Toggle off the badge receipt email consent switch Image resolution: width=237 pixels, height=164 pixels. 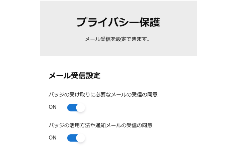coord(76,107)
